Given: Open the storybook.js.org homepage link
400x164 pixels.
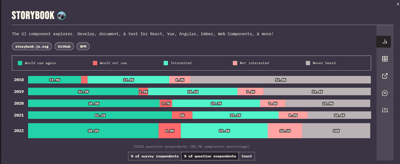Looking at the screenshot, I should (x=32, y=47).
